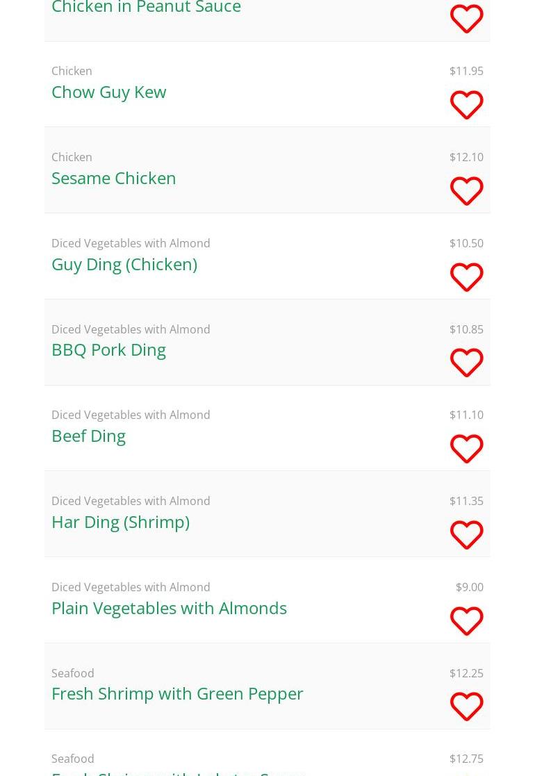The image size is (535, 776).
Task: View details for Guy Ding (Chicken)
Action: (x=124, y=264)
